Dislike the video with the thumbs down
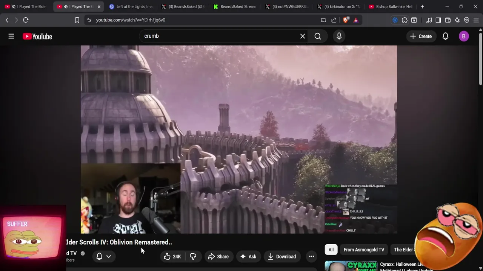This screenshot has width=483, height=271. pyautogui.click(x=193, y=257)
